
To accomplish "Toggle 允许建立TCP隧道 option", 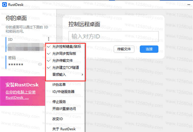I will 65,68.
